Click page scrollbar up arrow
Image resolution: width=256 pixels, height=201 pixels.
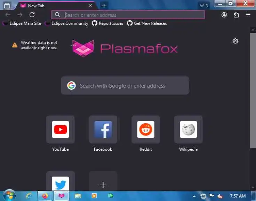[253, 30]
